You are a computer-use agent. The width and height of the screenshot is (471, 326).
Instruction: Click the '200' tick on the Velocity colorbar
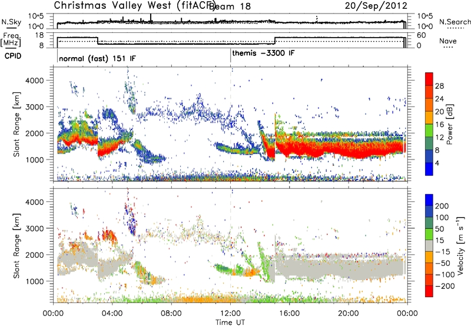(442, 206)
